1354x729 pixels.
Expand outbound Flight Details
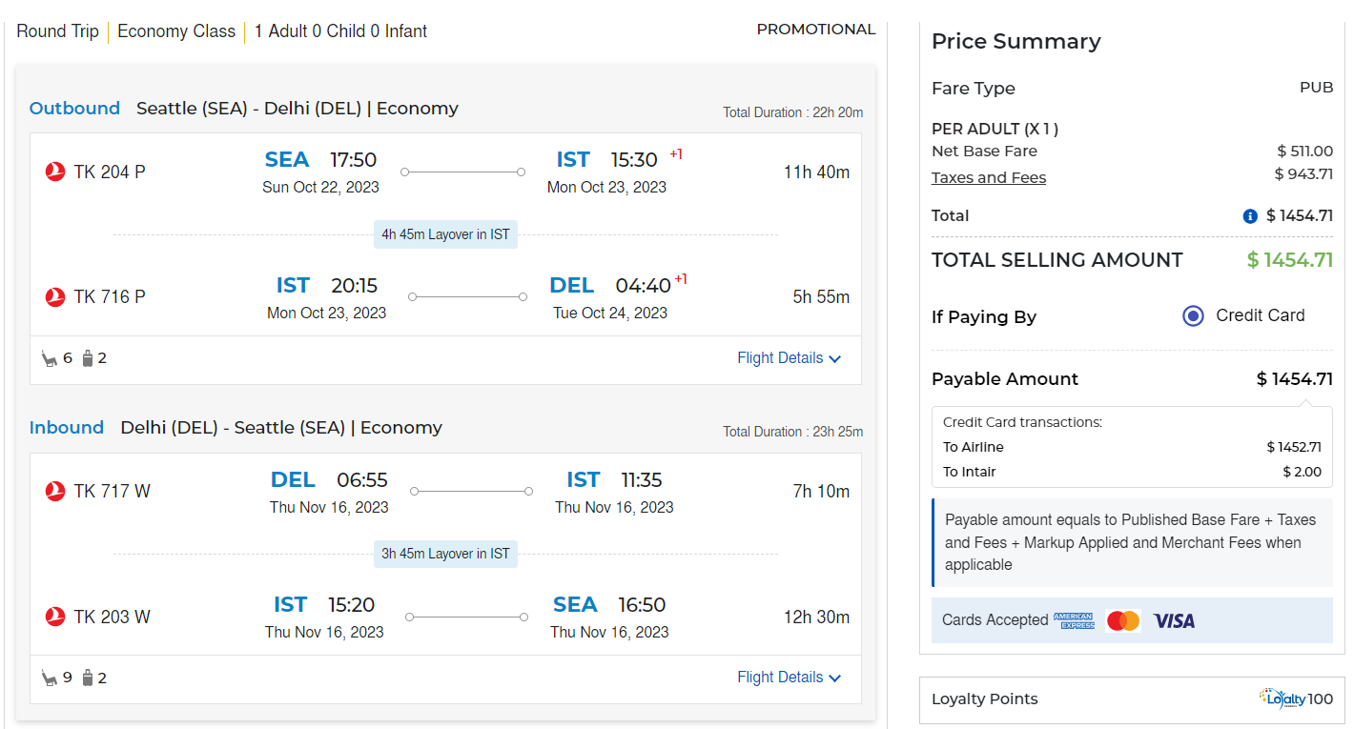(x=789, y=358)
